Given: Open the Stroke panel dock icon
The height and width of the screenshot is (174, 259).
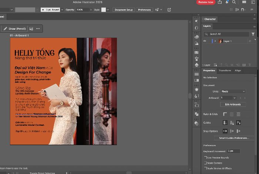Looking at the screenshot, I should click(x=196, y=74).
